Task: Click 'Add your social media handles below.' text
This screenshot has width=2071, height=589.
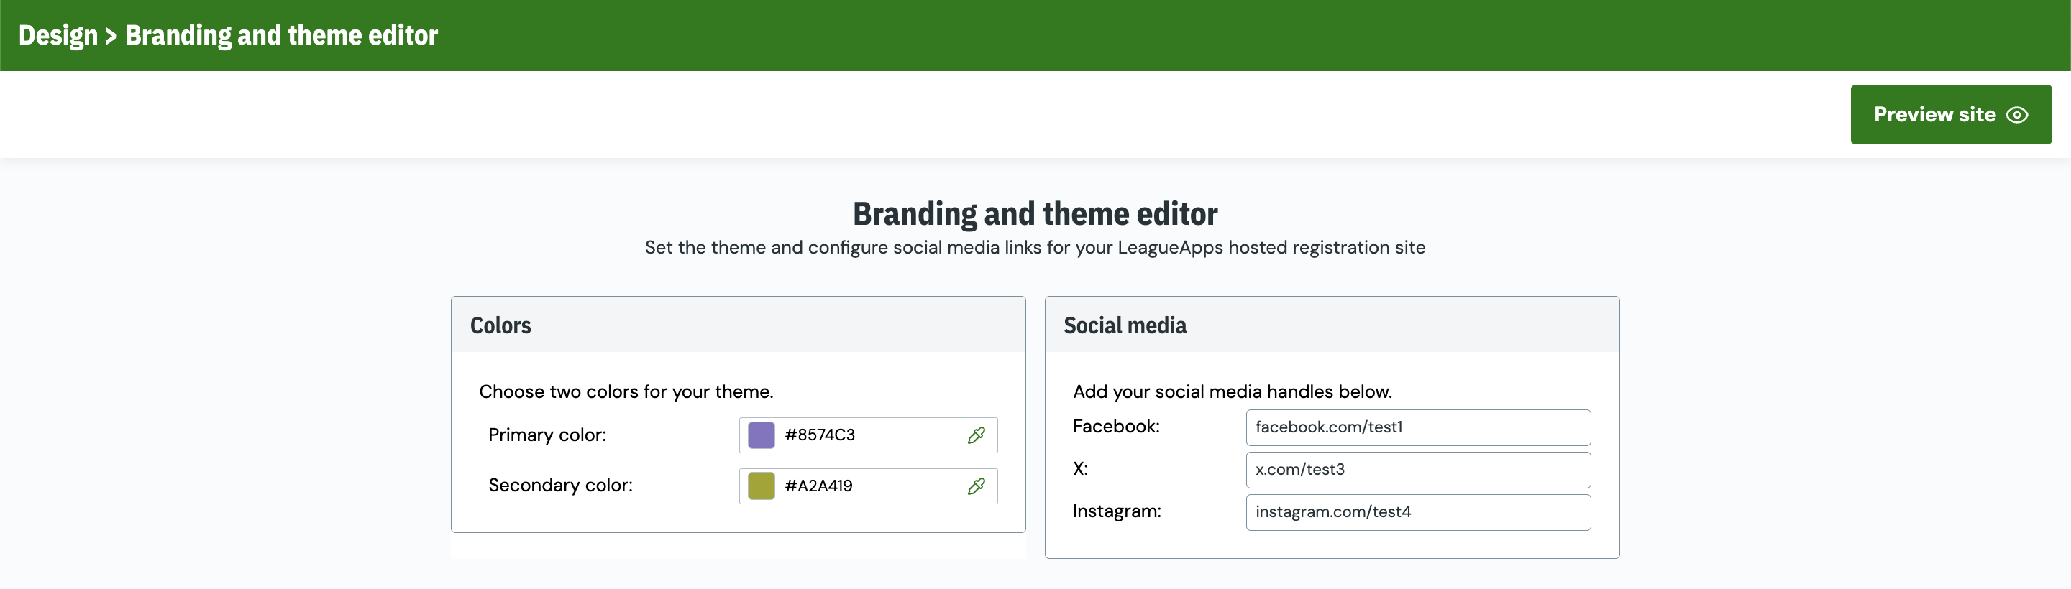Action: click(1233, 392)
